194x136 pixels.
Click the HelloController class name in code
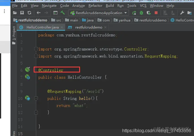(x=85, y=77)
